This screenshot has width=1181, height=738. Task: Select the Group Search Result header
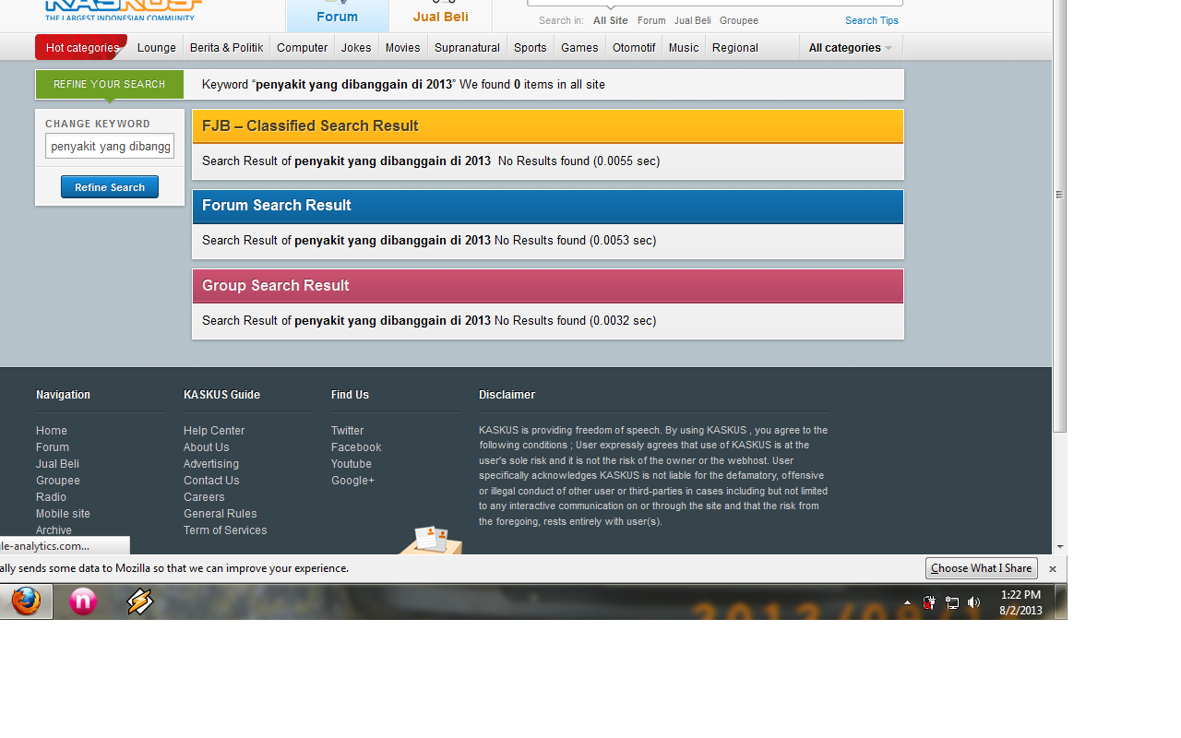(548, 286)
